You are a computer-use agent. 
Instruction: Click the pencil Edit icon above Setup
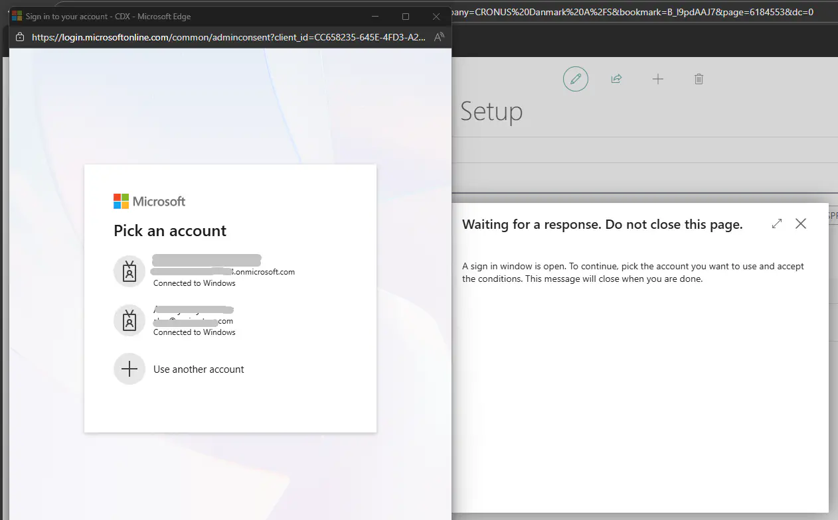coord(576,79)
